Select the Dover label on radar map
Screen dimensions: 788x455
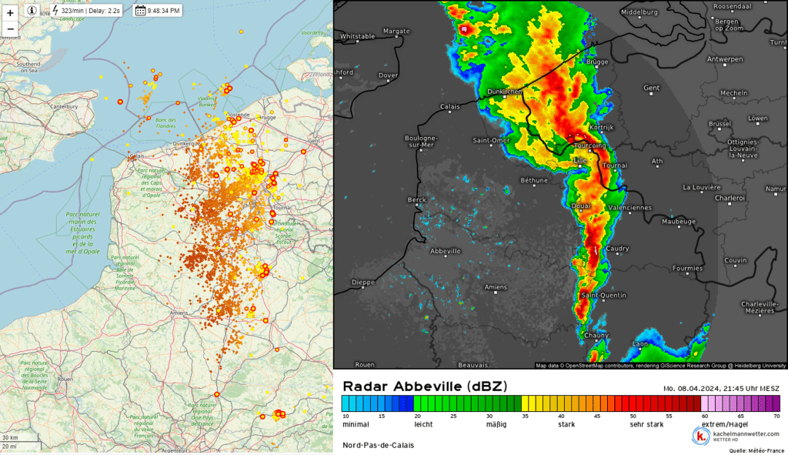(x=388, y=75)
